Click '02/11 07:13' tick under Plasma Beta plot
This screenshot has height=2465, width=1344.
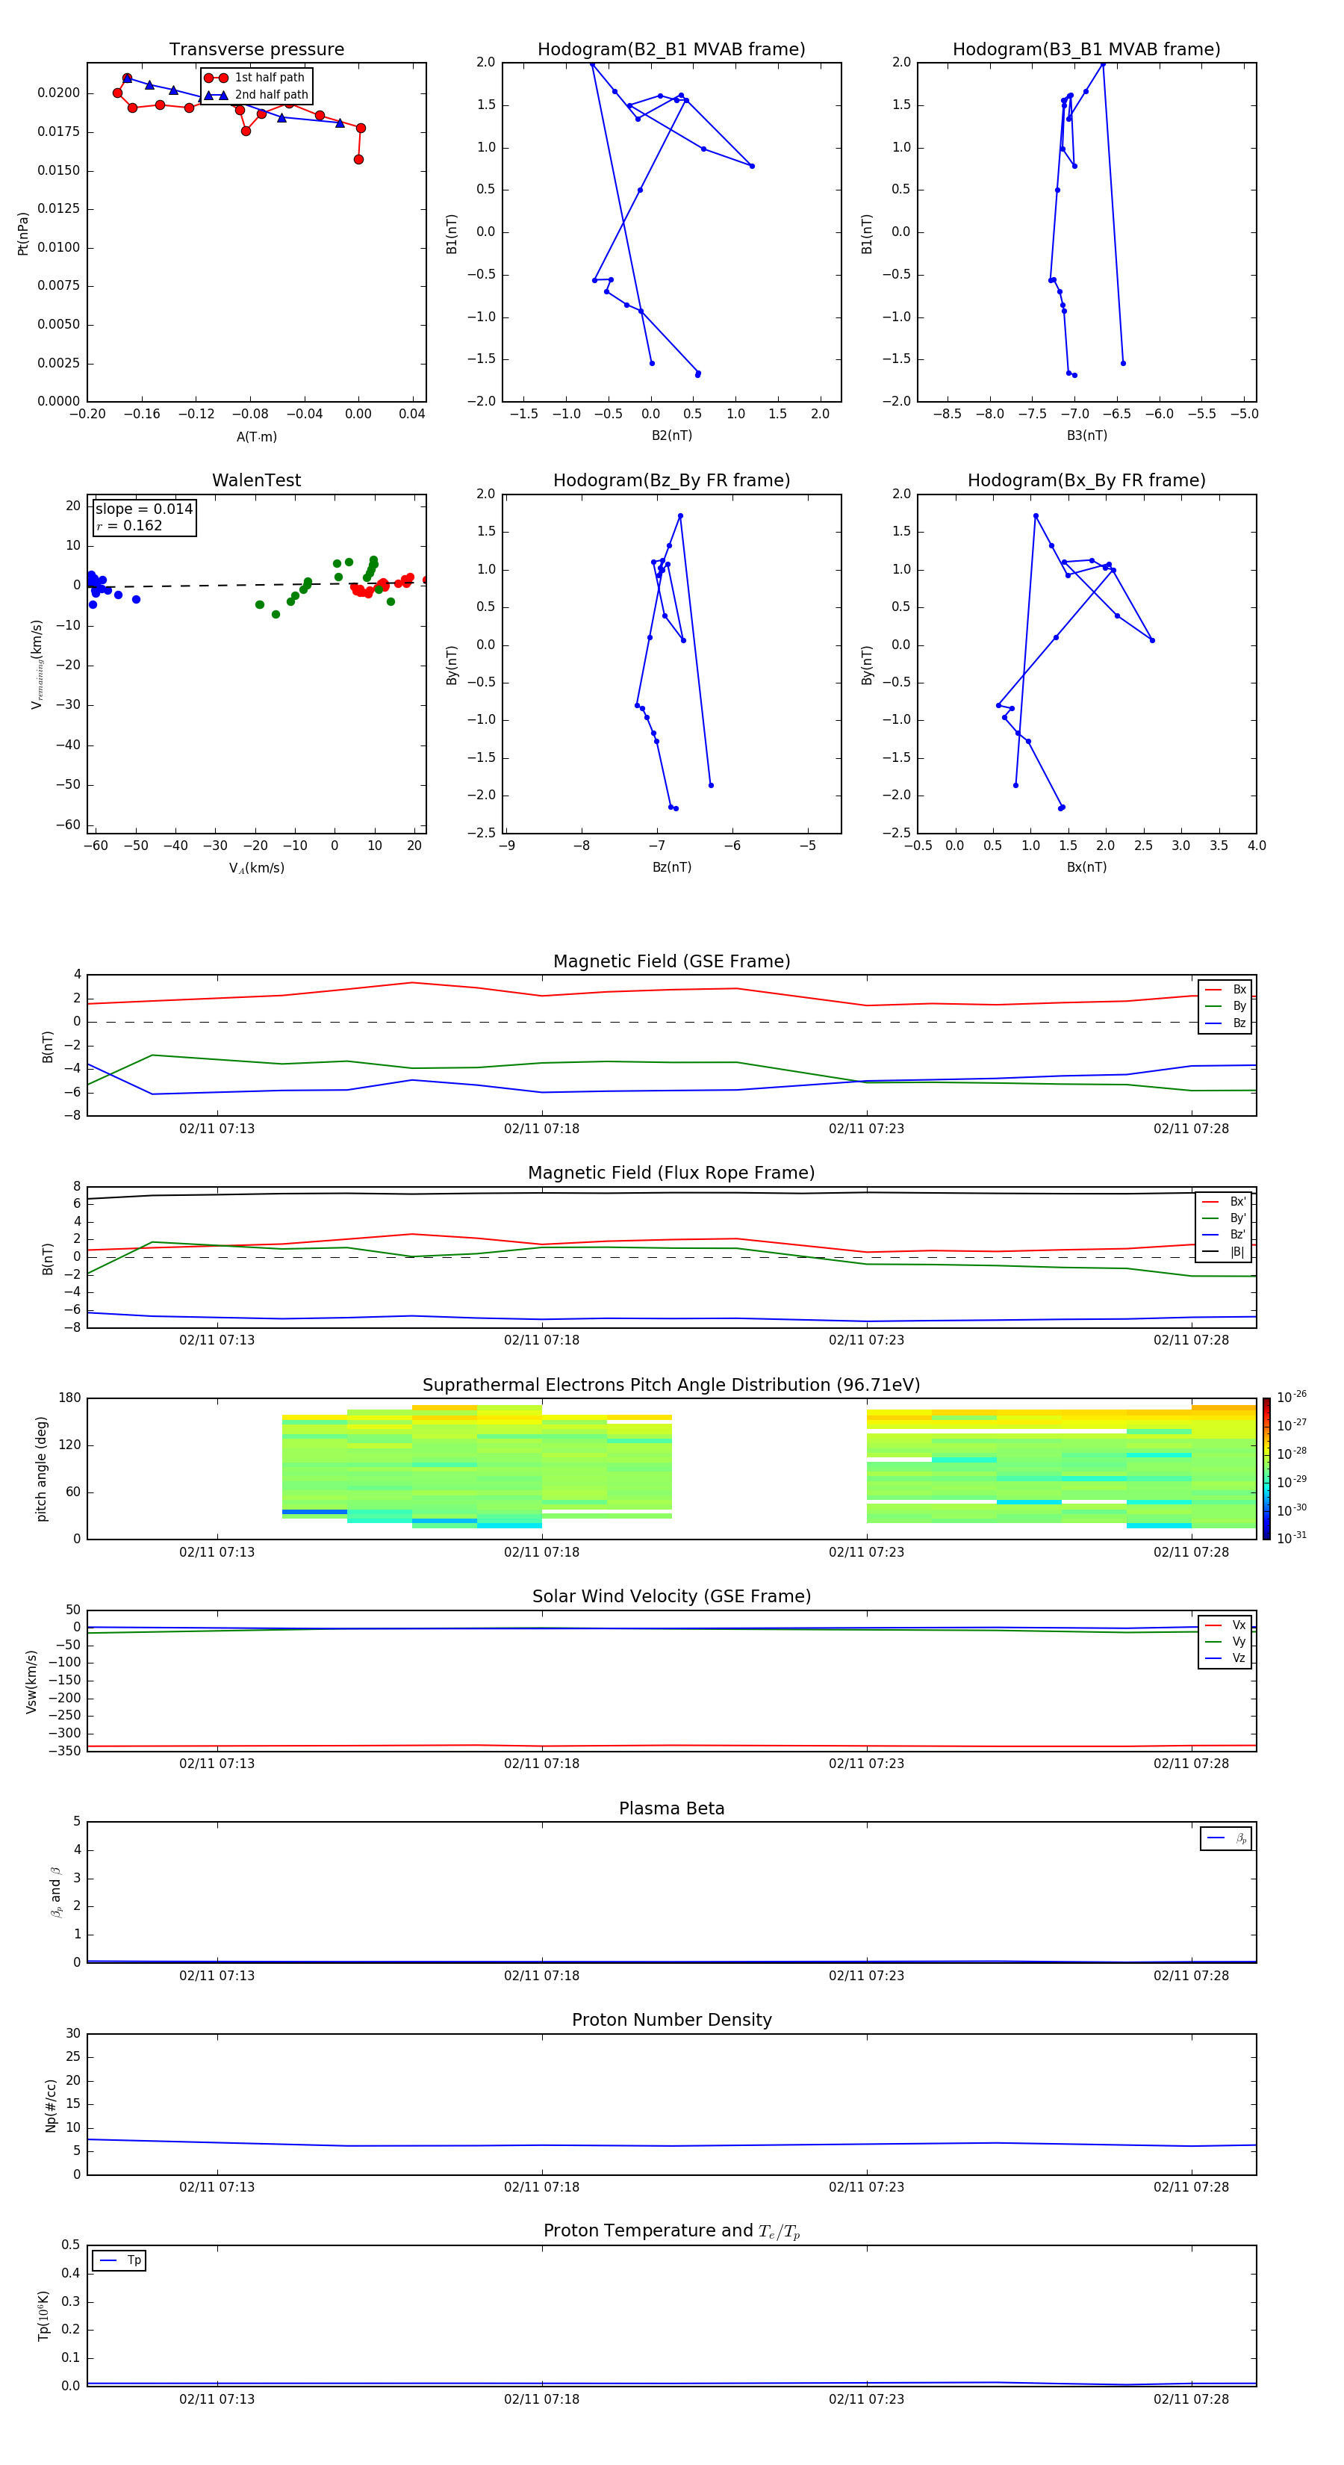pos(217,1976)
